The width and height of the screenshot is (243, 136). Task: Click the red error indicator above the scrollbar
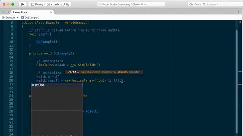pyautogui.click(x=240, y=22)
